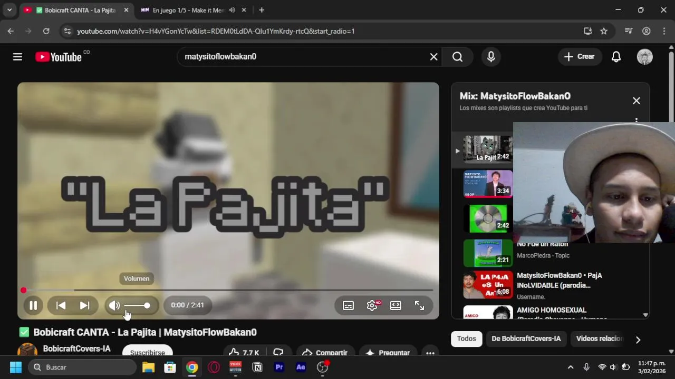Like the video with thumbs up

coord(244,352)
